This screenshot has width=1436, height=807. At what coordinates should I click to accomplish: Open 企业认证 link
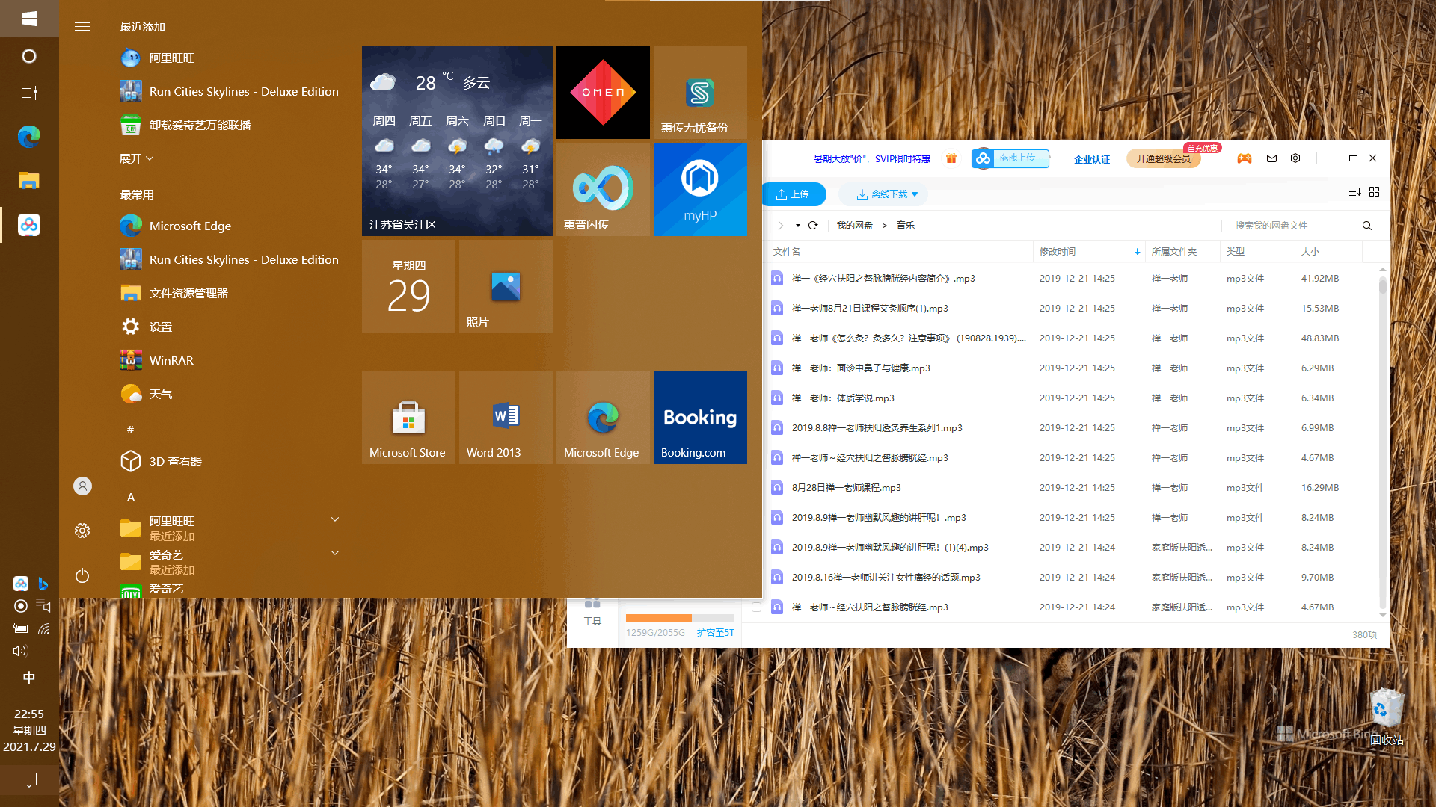click(1092, 159)
